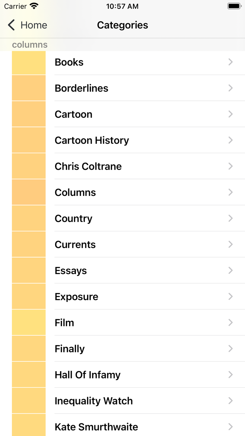Tap the Cartoon History disclosure chevron
The image size is (245, 436).
230,140
